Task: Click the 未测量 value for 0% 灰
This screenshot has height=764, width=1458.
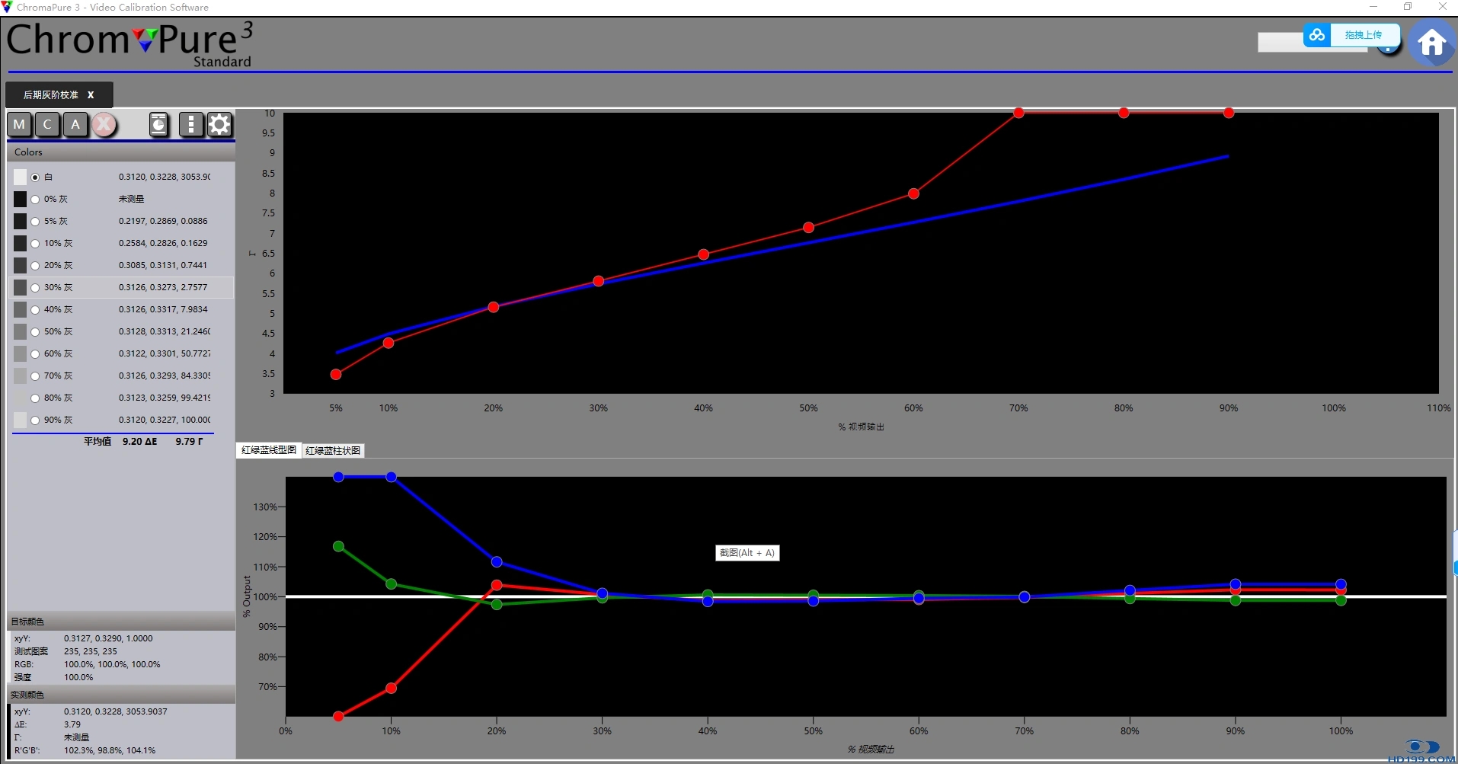Action: [x=131, y=199]
